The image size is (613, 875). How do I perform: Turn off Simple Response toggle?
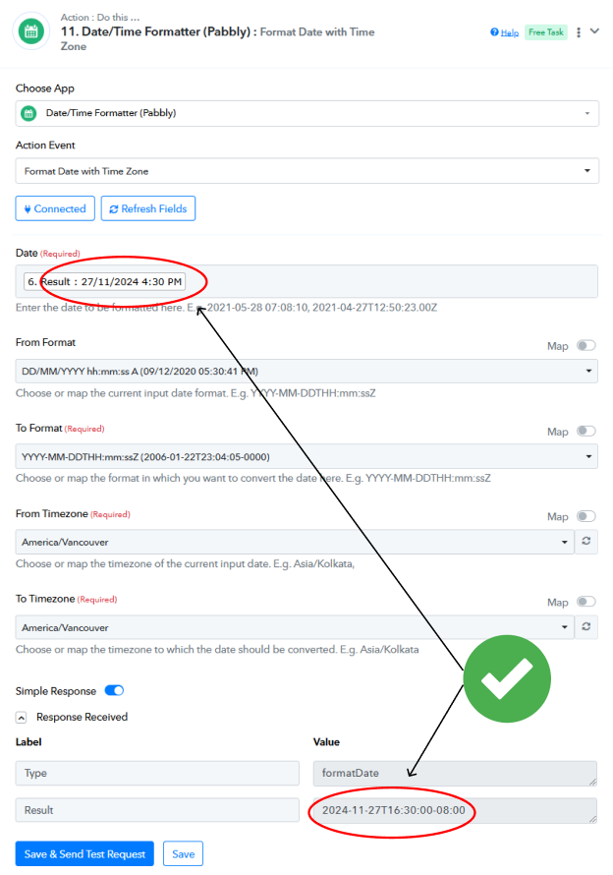(114, 691)
